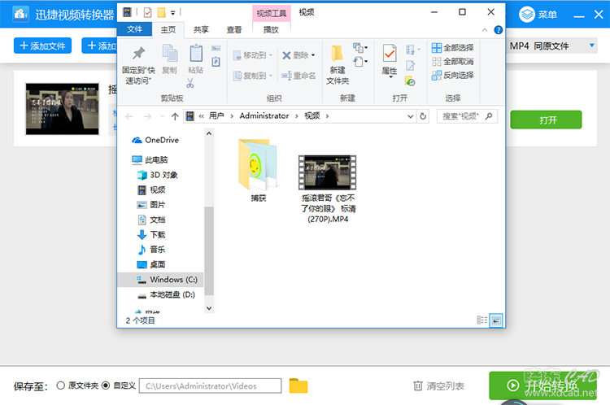
Task: Open the 删除 dropdown arrow
Action: (x=313, y=55)
